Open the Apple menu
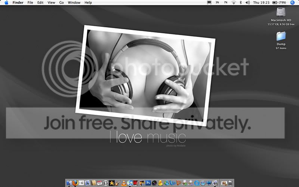Viewport: 299px width, 187px height. (6, 3)
